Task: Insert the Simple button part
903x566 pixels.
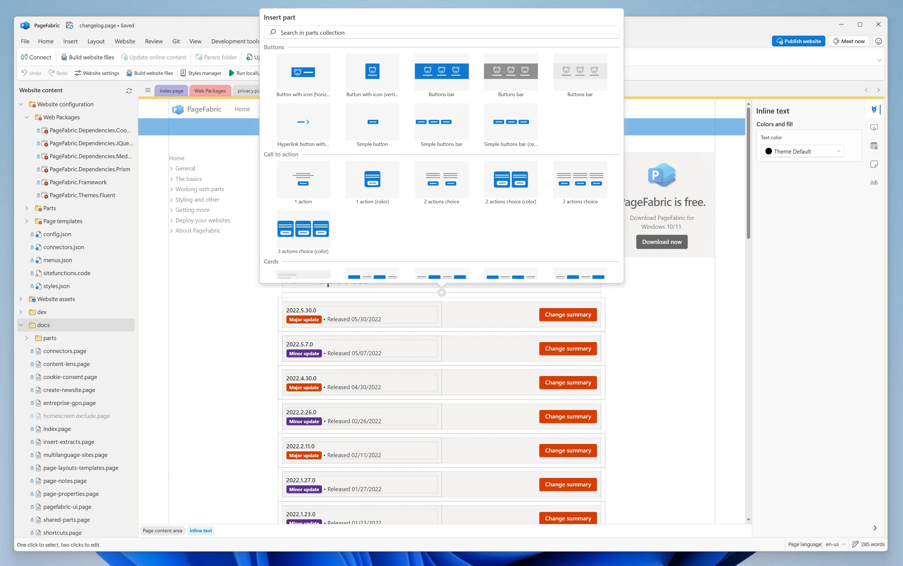Action: 372,125
